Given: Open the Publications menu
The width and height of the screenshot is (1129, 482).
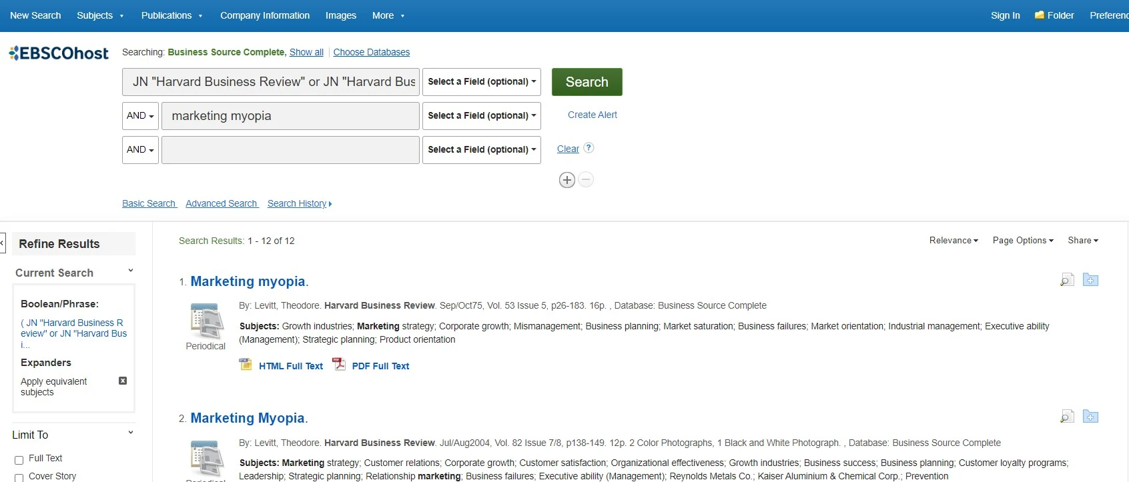Looking at the screenshot, I should point(171,15).
